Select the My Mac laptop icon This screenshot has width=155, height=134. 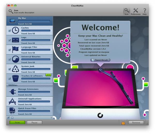(12, 21)
